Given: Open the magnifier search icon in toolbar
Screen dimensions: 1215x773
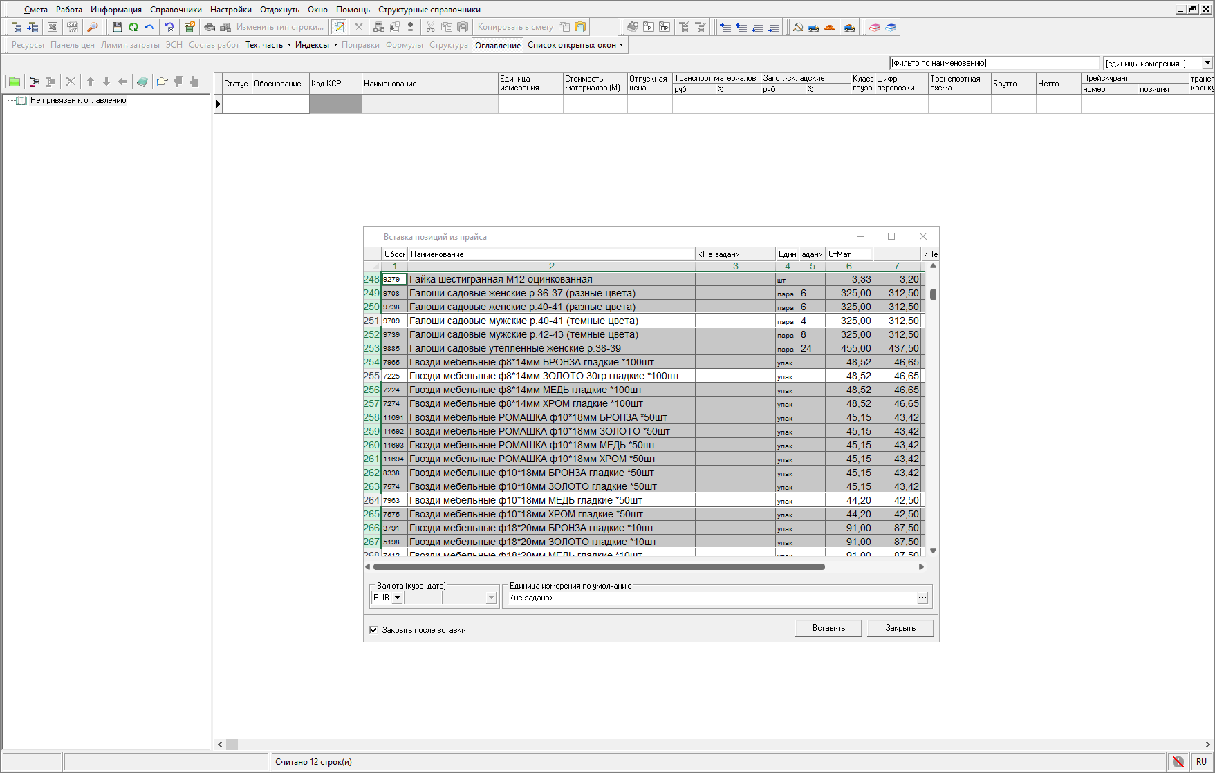Looking at the screenshot, I should click(x=92, y=27).
